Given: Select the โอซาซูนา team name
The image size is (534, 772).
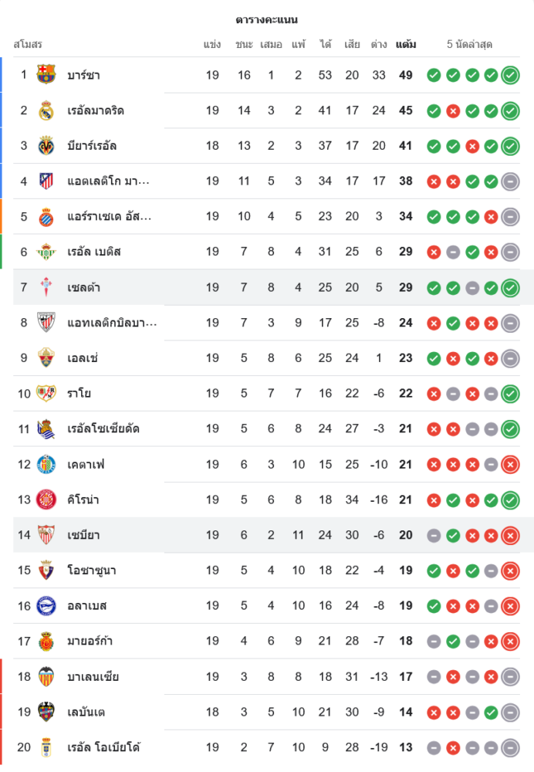Looking at the screenshot, I should tap(92, 571).
